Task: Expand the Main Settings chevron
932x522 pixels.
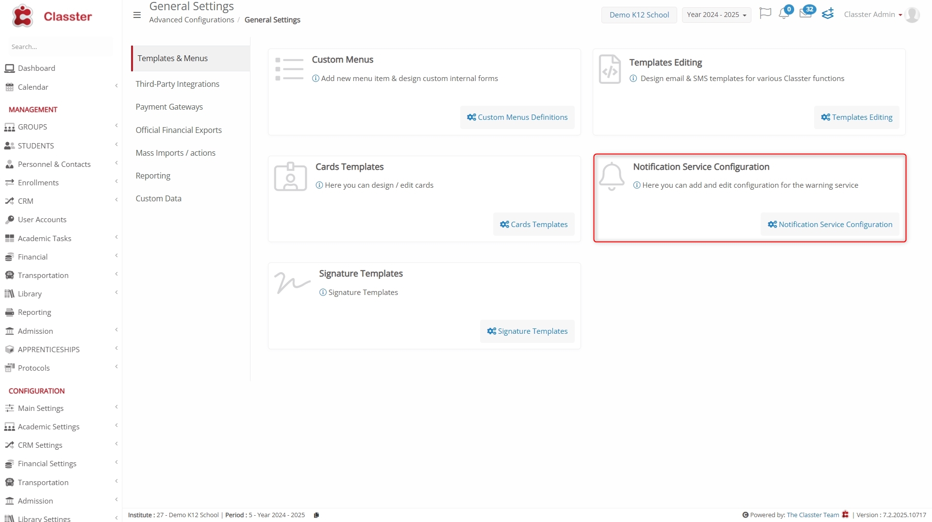Action: tap(116, 407)
